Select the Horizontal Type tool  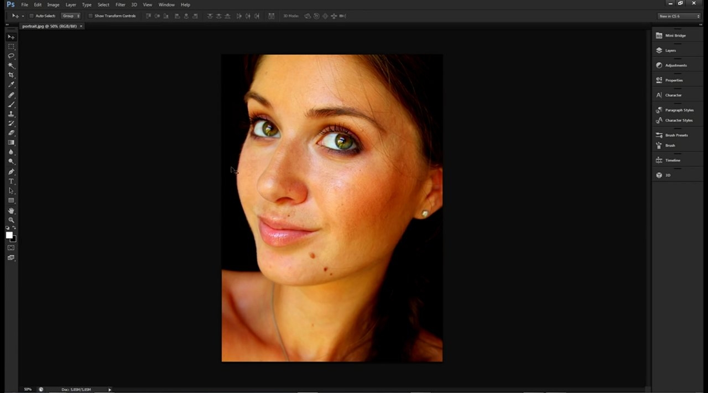(x=11, y=181)
